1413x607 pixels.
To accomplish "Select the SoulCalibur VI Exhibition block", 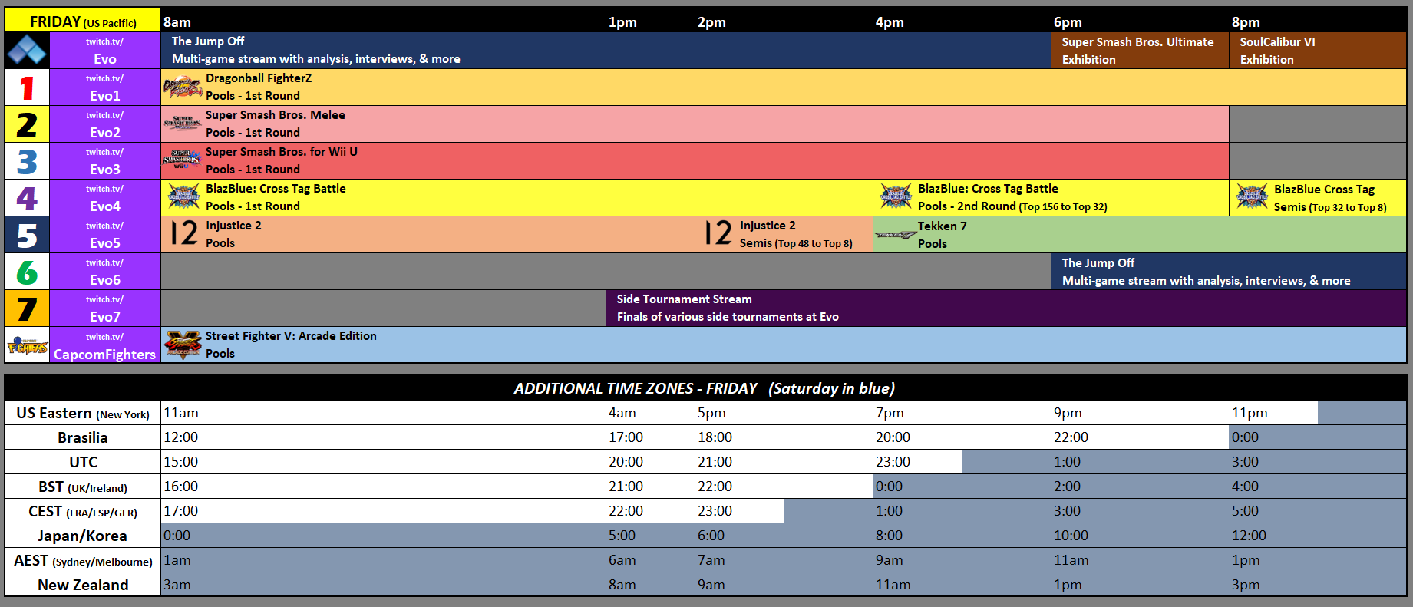I will [x=1317, y=51].
